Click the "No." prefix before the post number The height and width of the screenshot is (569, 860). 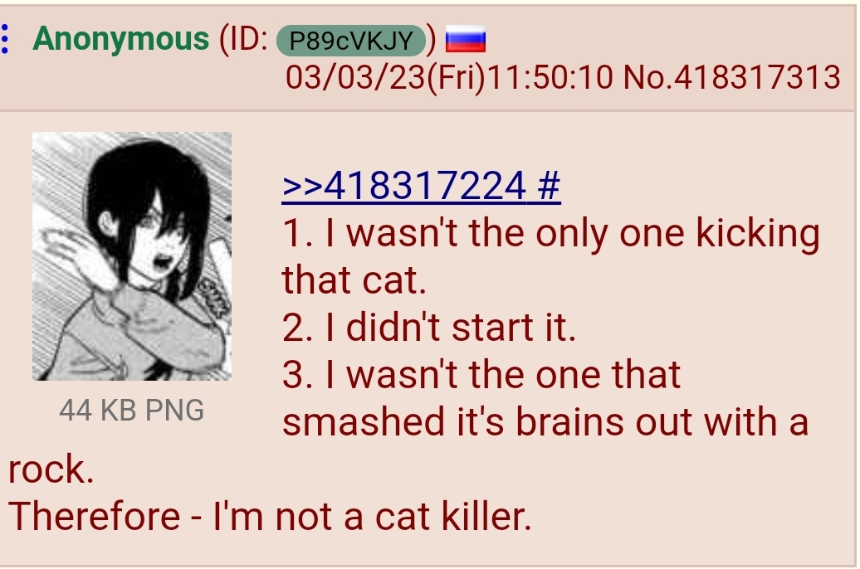pos(647,77)
